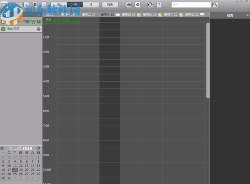The image size is (250, 184).
Task: Show previous month in the mini calendar
Action: tap(2, 148)
